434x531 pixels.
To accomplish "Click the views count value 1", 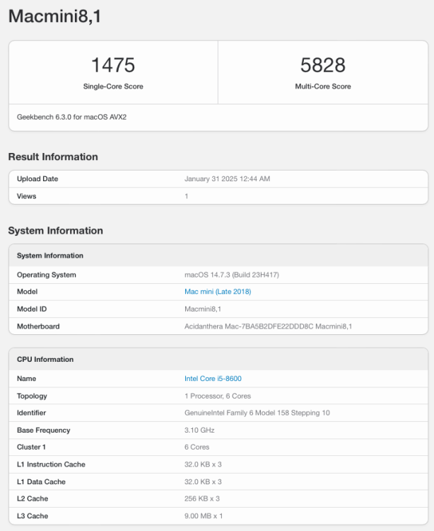I will [186, 196].
